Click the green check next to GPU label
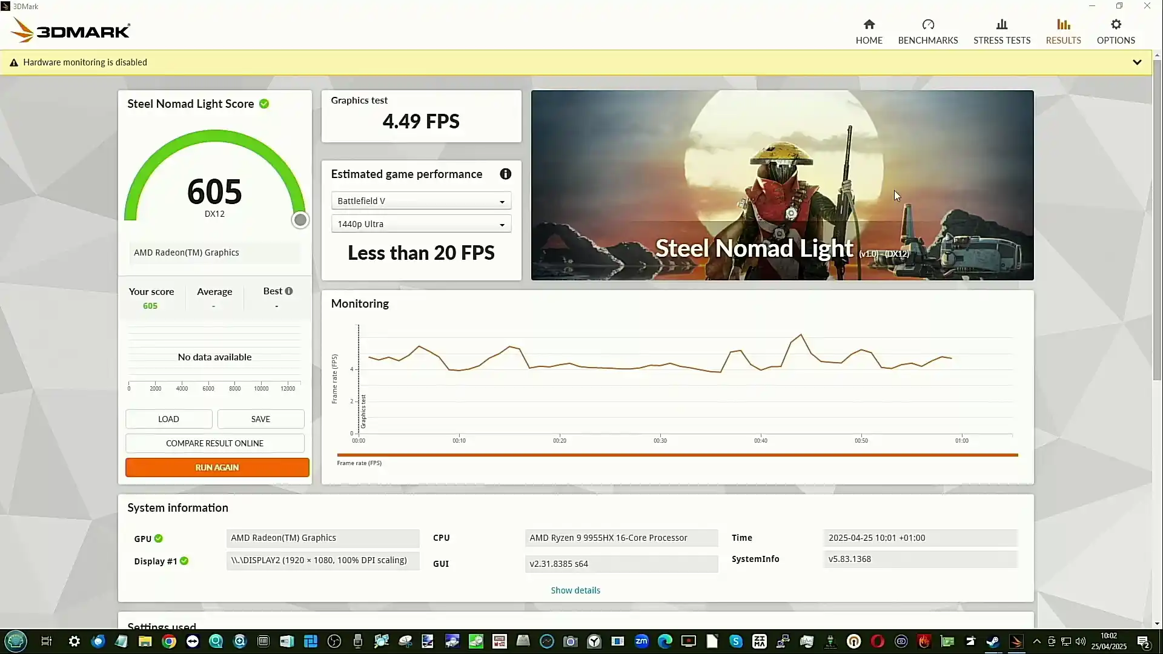Image resolution: width=1163 pixels, height=654 pixels. point(159,538)
